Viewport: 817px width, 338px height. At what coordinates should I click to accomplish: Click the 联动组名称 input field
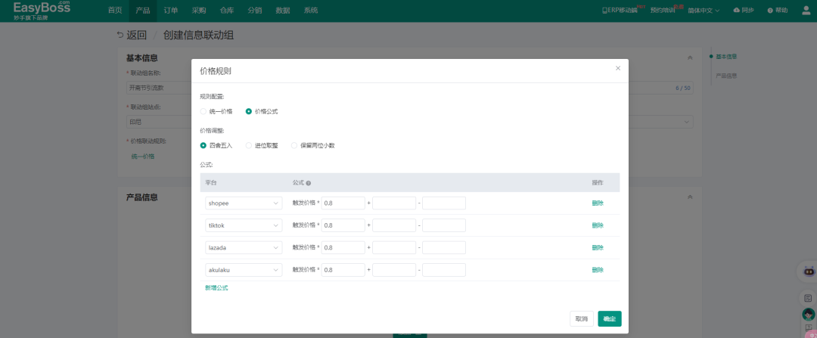(409, 88)
